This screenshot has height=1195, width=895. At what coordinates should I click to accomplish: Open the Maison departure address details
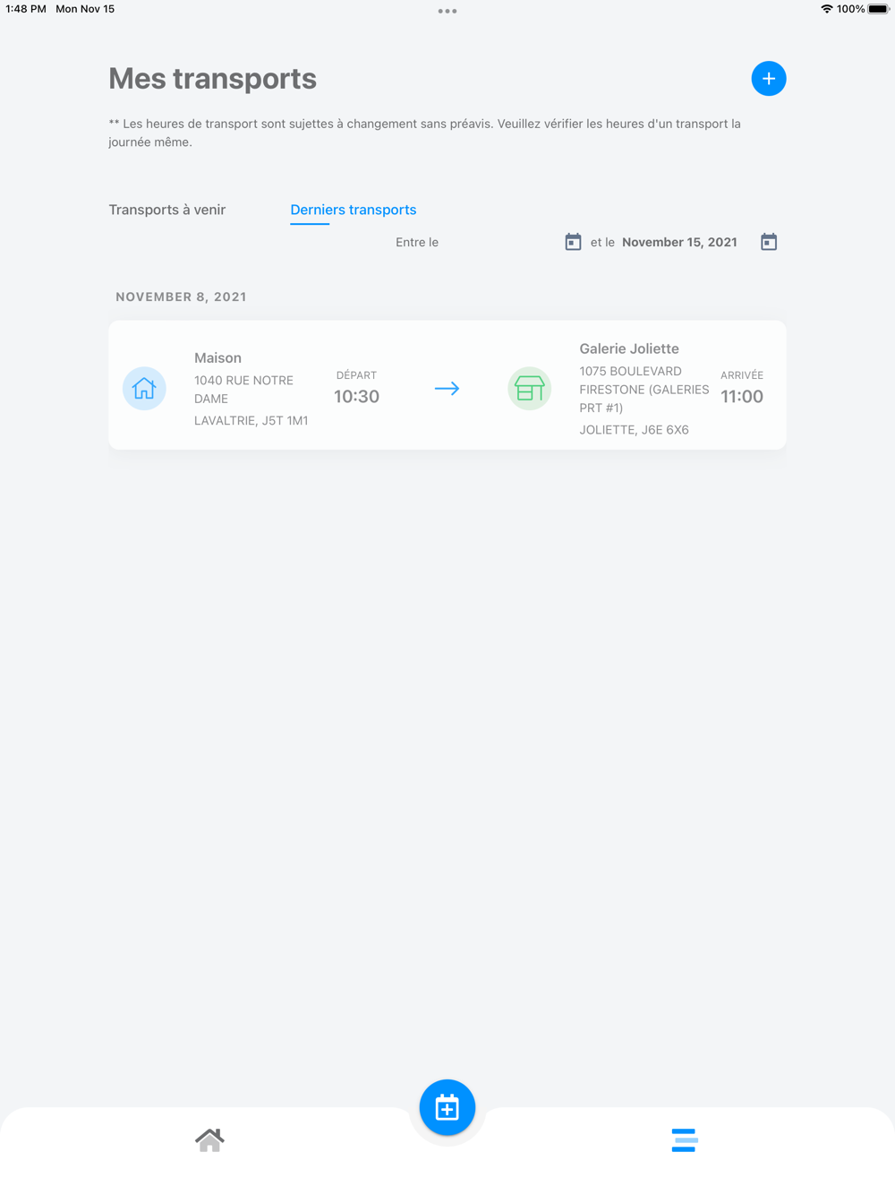click(x=251, y=389)
